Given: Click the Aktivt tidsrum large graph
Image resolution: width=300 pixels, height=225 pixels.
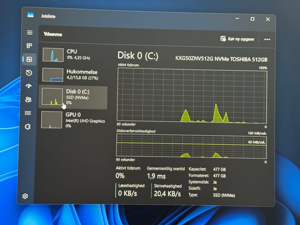Looking at the screenshot, I should point(192,95).
